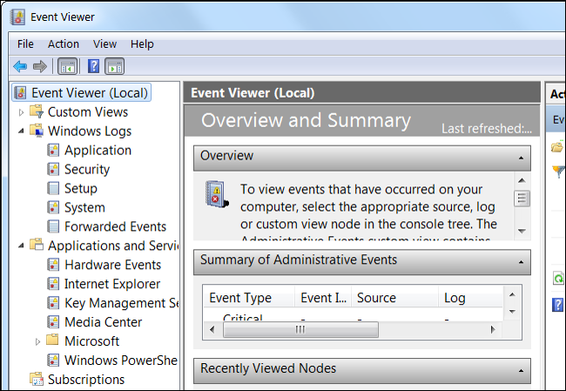Toggle Show/Hide Action Pane toolbar icon
The image size is (566, 391).
(114, 66)
